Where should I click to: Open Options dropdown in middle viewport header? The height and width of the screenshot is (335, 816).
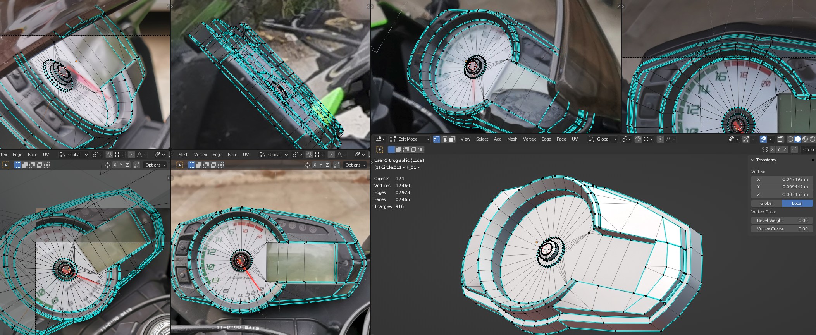pos(355,165)
